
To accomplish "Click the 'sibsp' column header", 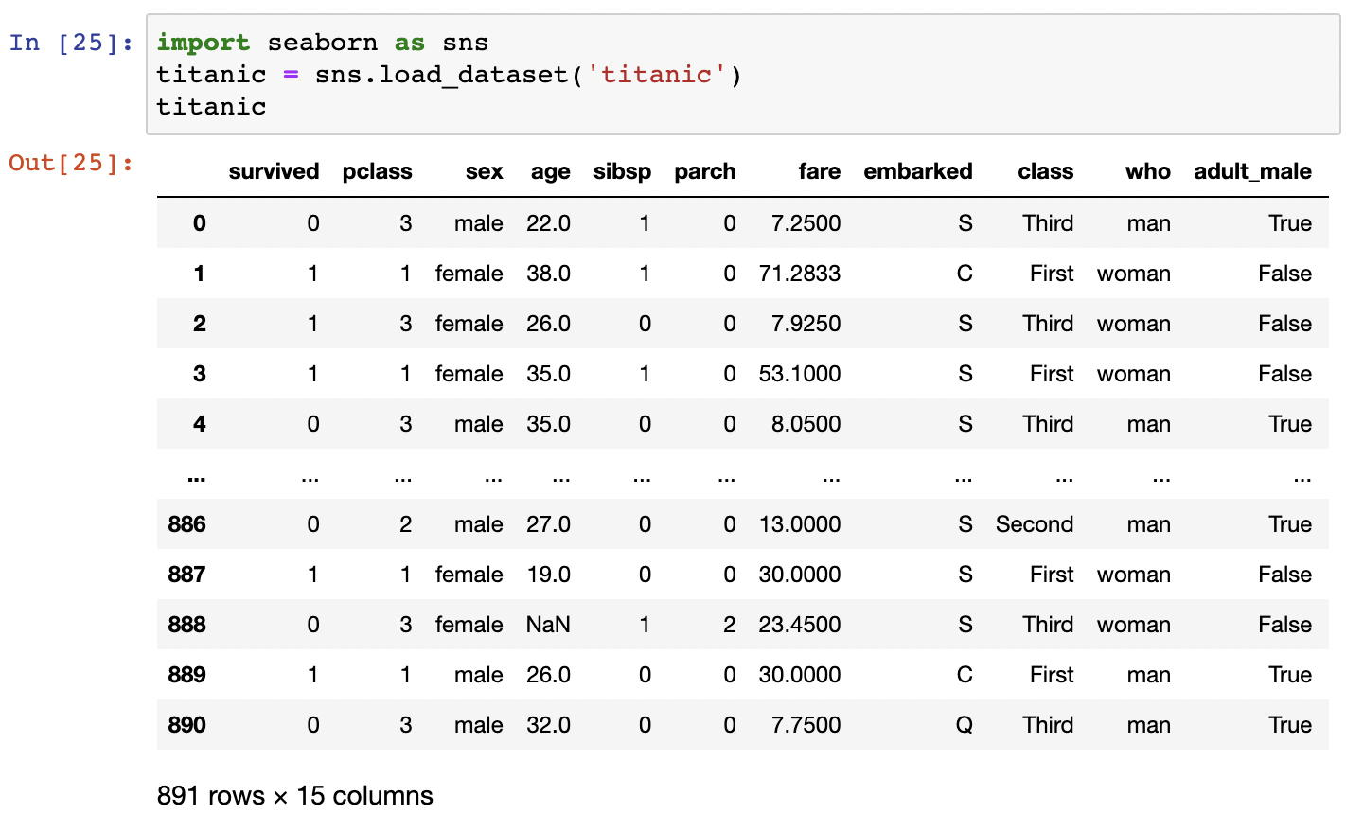I will pyautogui.click(x=622, y=171).
